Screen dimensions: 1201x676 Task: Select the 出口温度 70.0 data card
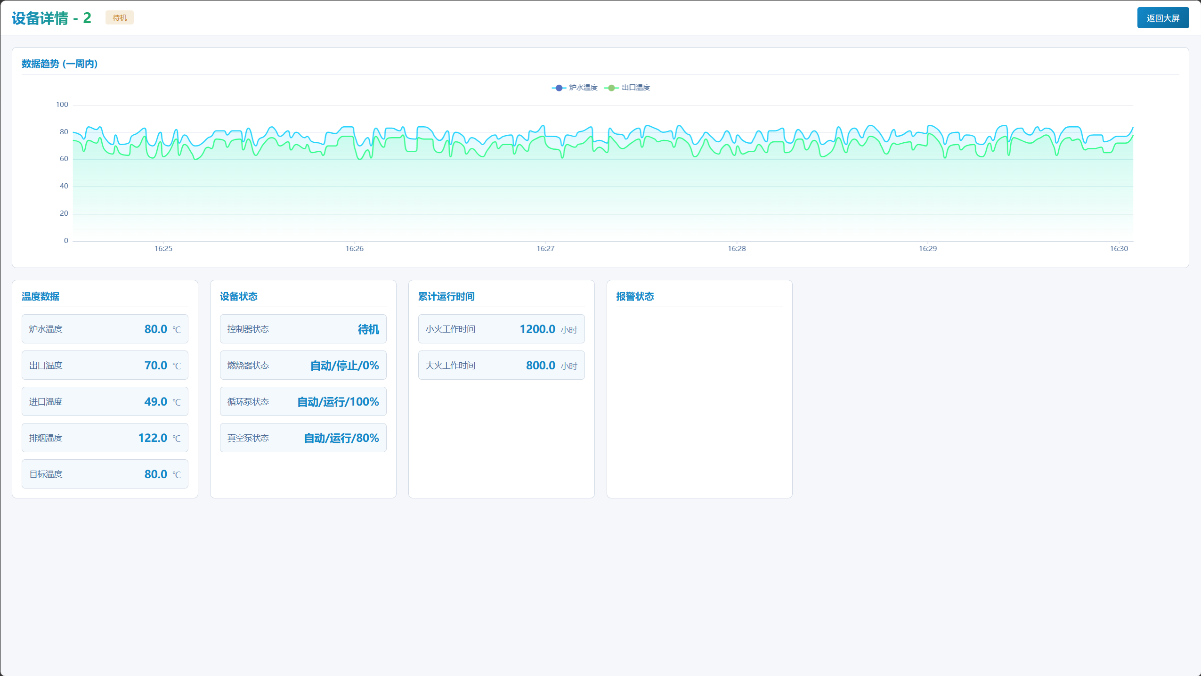[105, 365]
